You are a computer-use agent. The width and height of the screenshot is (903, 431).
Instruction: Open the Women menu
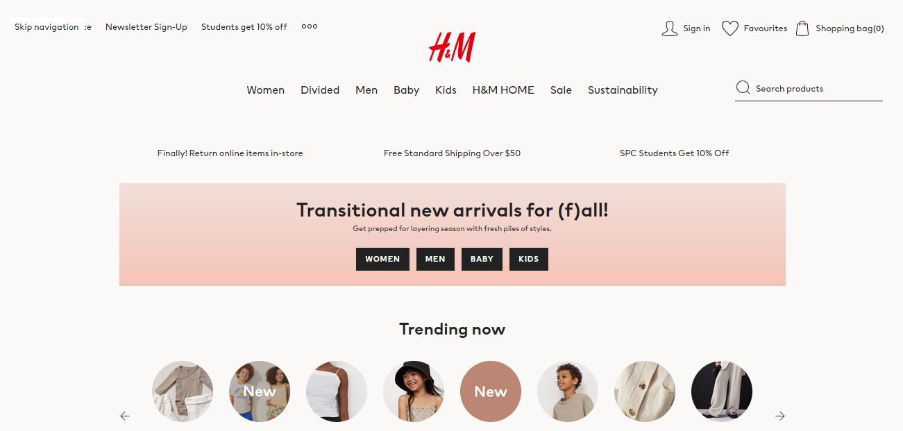pos(265,90)
